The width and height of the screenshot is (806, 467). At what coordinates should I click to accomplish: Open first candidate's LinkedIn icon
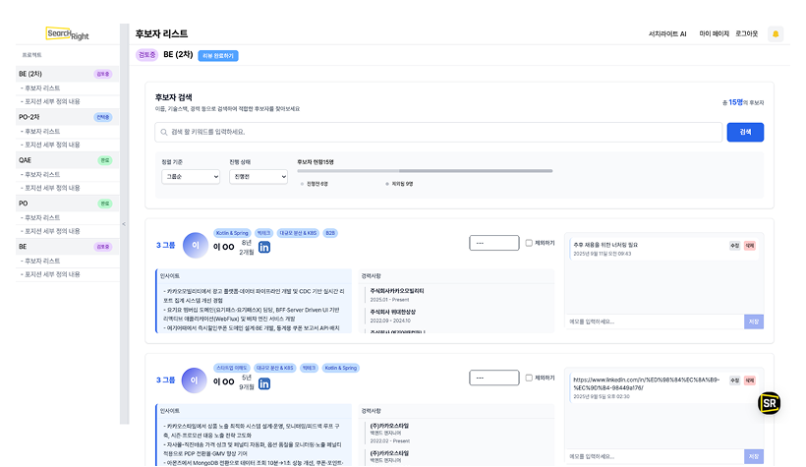click(x=263, y=246)
